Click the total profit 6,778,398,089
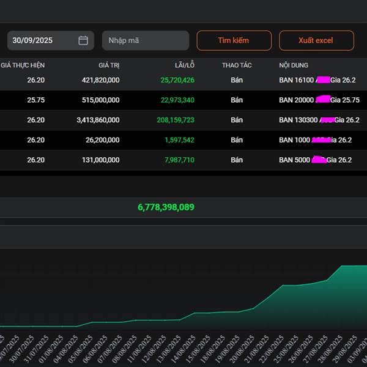 [x=166, y=207]
